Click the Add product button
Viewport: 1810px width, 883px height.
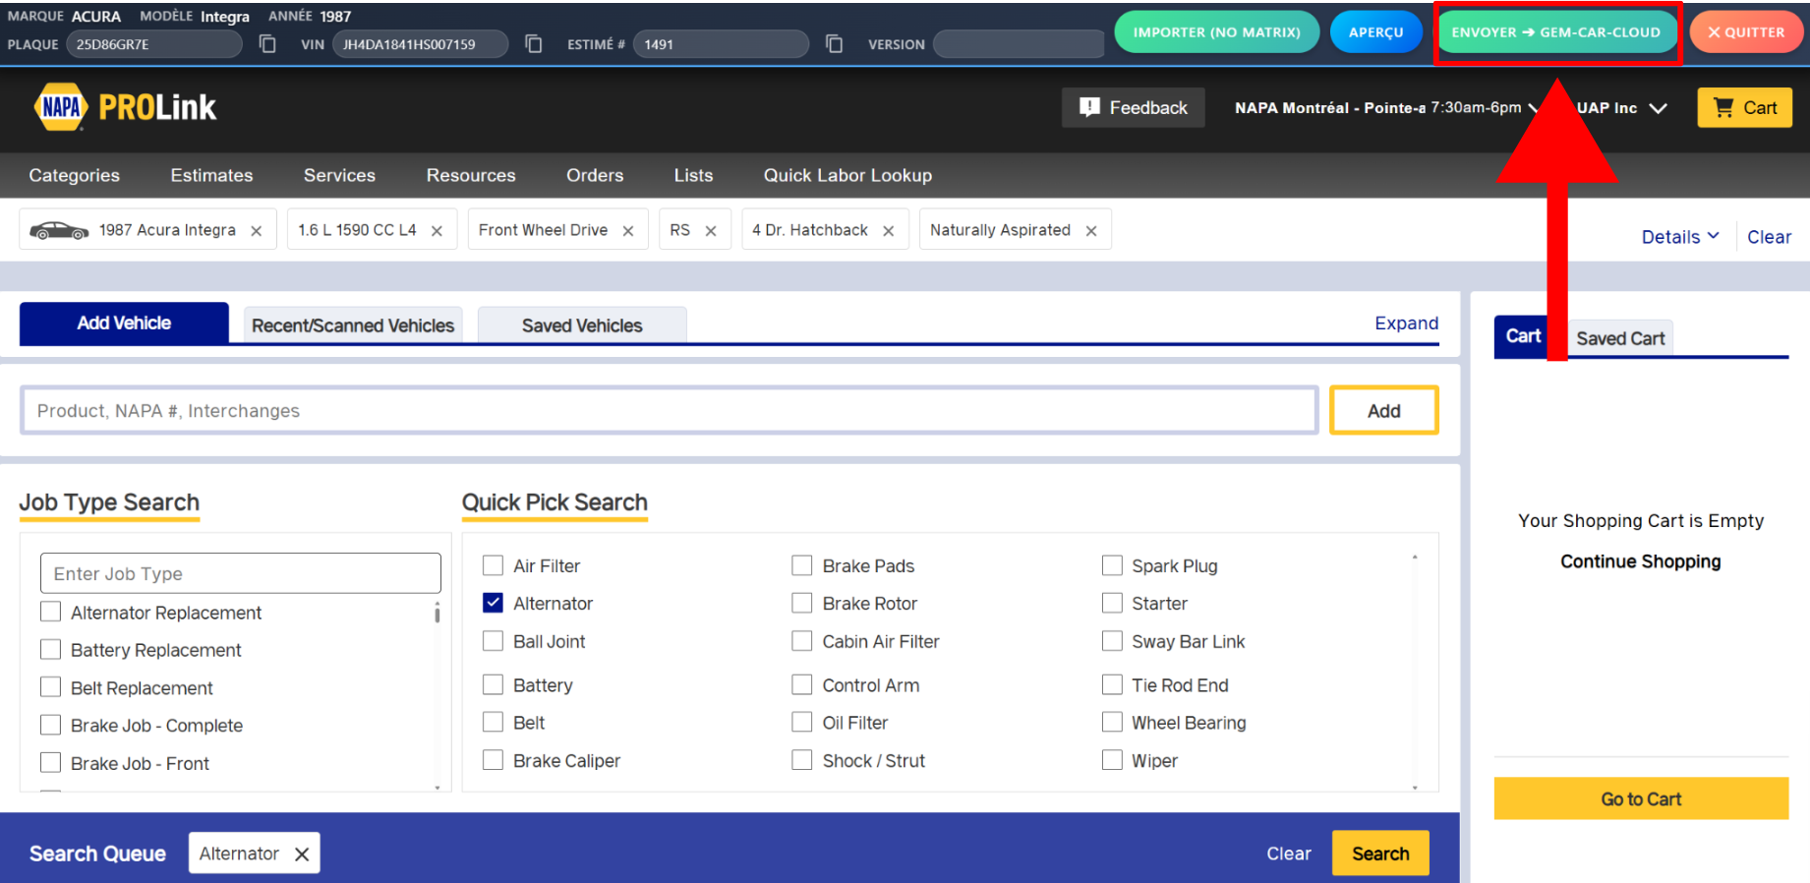[1383, 411]
